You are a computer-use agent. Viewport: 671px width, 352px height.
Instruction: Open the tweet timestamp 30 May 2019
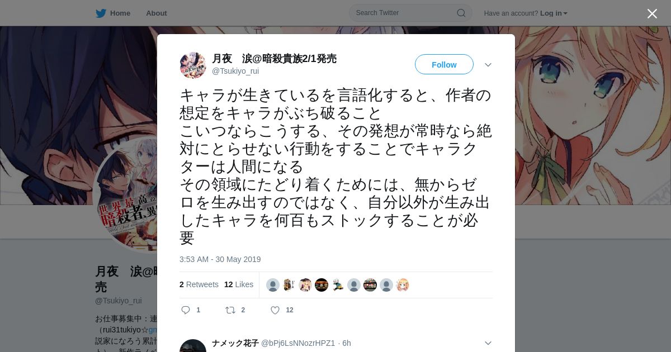(220, 259)
